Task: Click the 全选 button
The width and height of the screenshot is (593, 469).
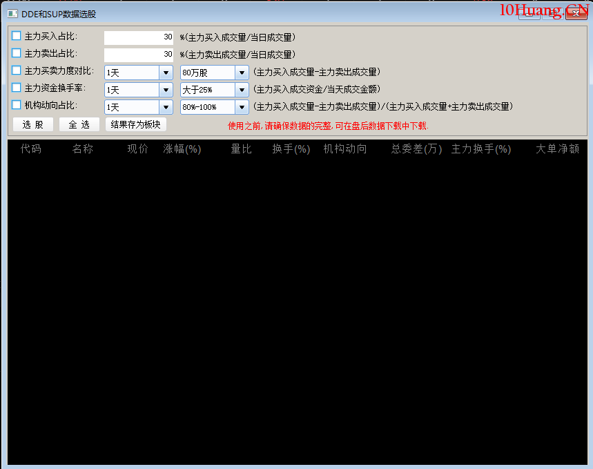Action: (x=79, y=124)
